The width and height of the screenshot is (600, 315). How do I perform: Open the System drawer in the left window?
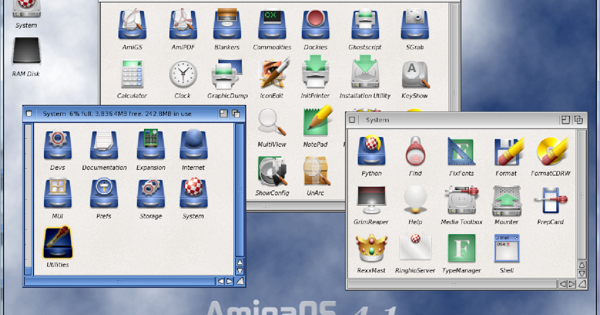[193, 194]
